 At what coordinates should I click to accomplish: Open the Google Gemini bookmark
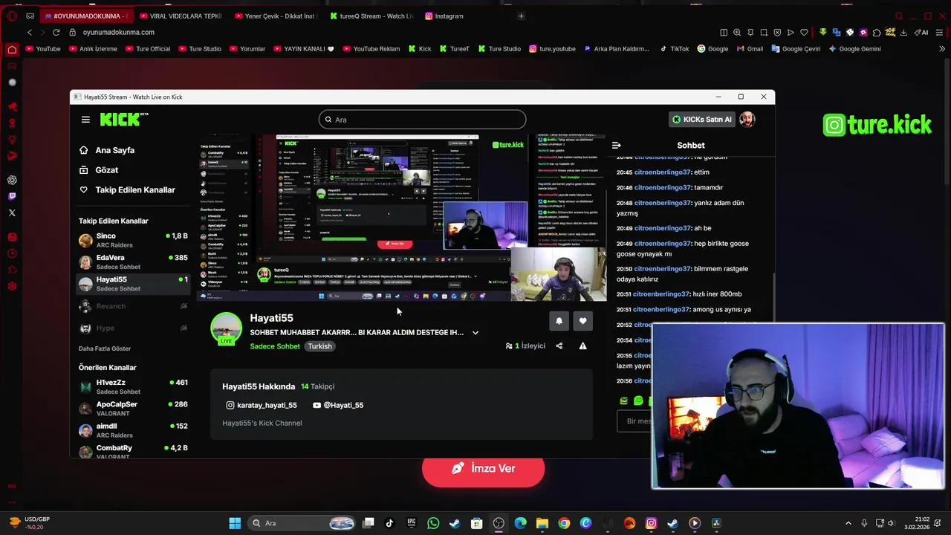click(854, 48)
